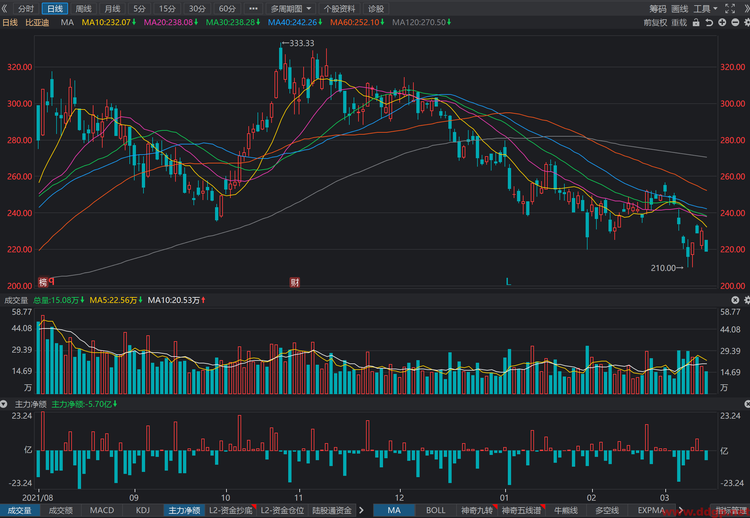Toggle 前复权 price adjustment mode
Screen dimensions: 750x518
click(655, 23)
